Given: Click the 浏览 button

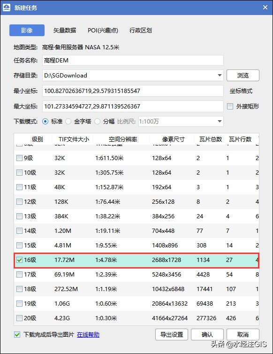Looking at the screenshot, I should [x=243, y=75].
